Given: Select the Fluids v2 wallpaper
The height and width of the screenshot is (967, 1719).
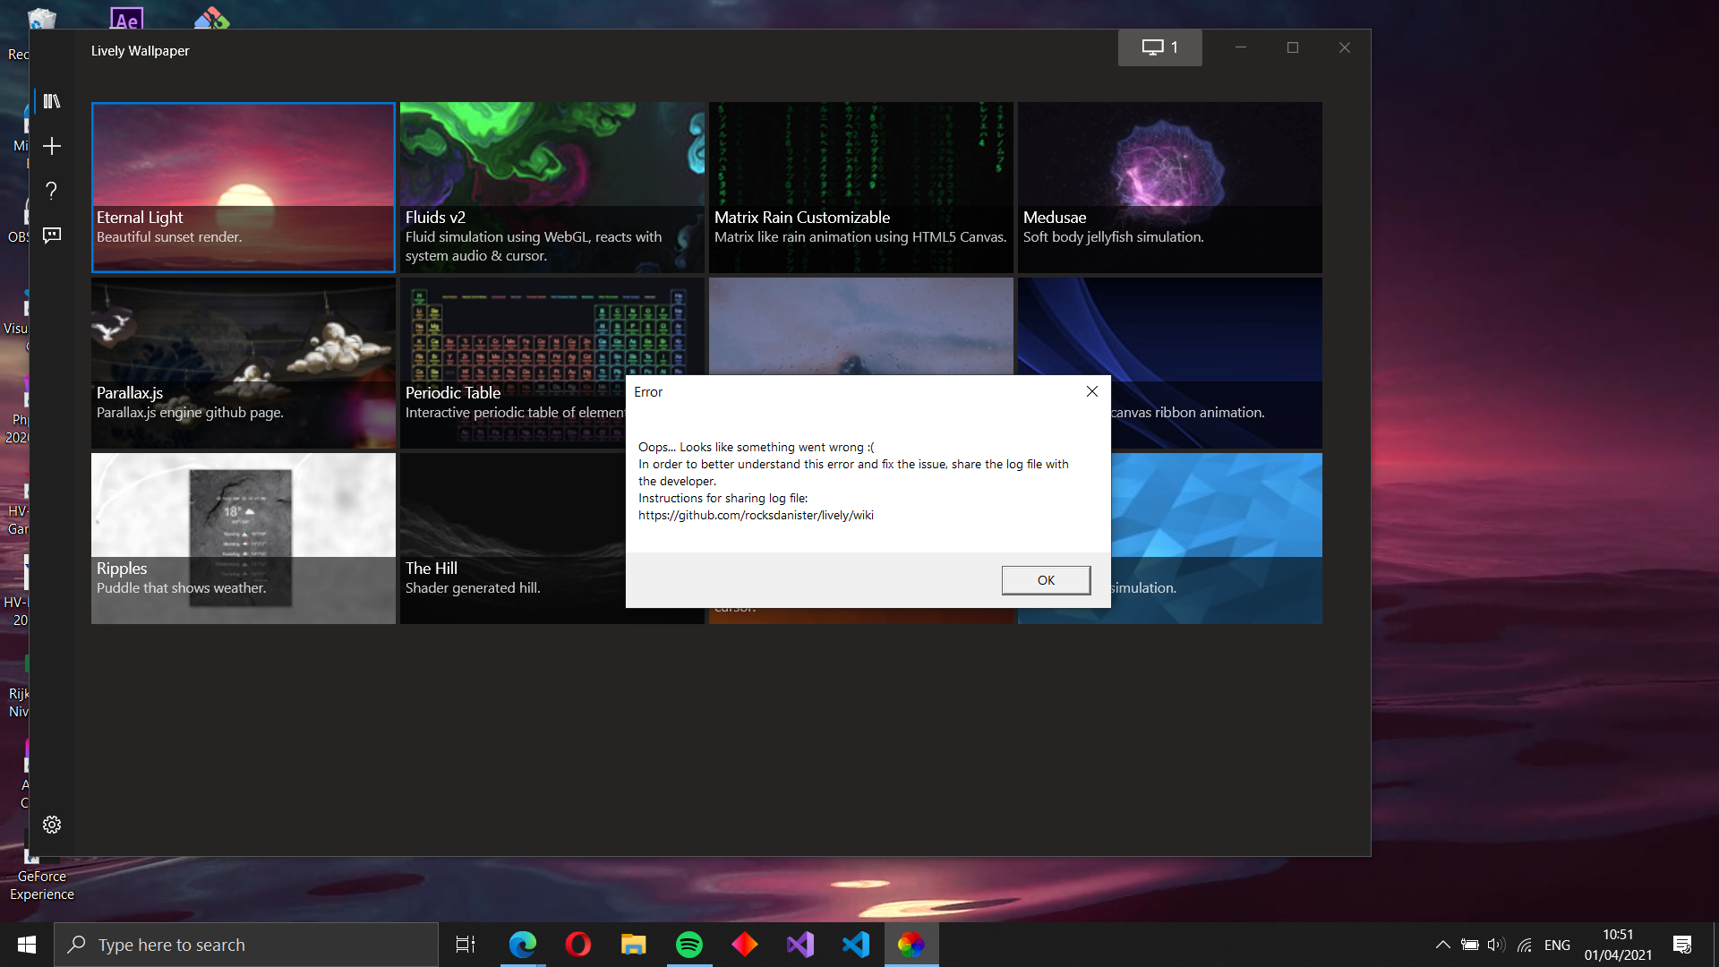Looking at the screenshot, I should (x=552, y=187).
